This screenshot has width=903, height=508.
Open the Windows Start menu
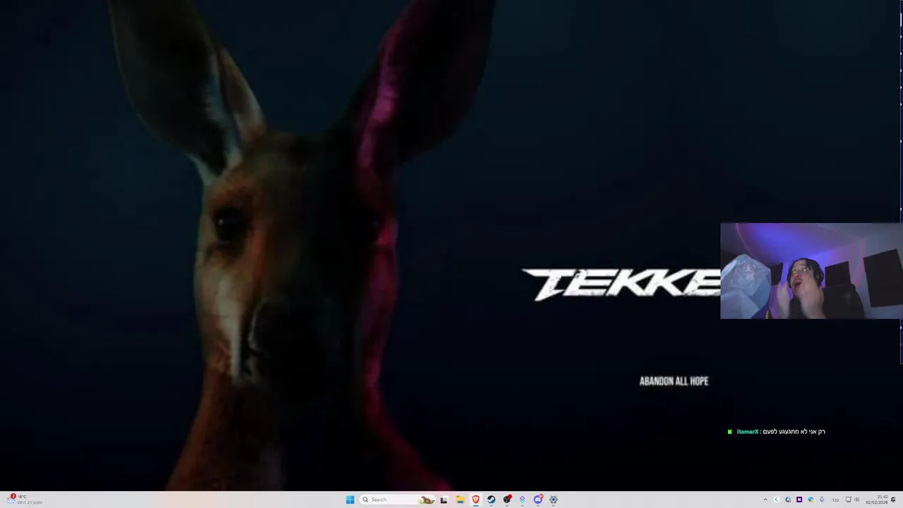point(350,500)
